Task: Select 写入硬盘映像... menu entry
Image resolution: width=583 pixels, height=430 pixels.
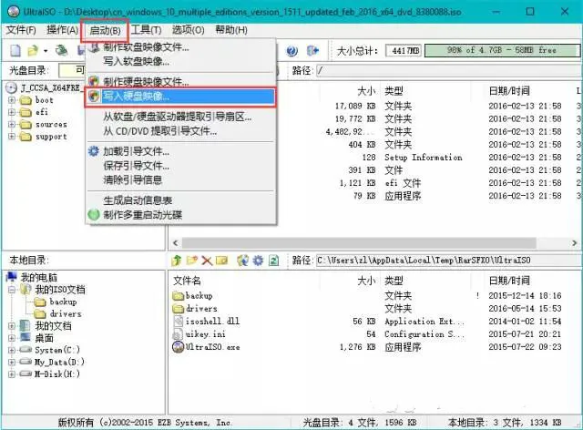Action: click(180, 97)
